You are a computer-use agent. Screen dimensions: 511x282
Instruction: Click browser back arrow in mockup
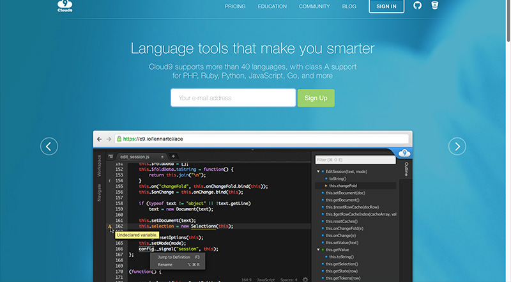tap(100, 139)
